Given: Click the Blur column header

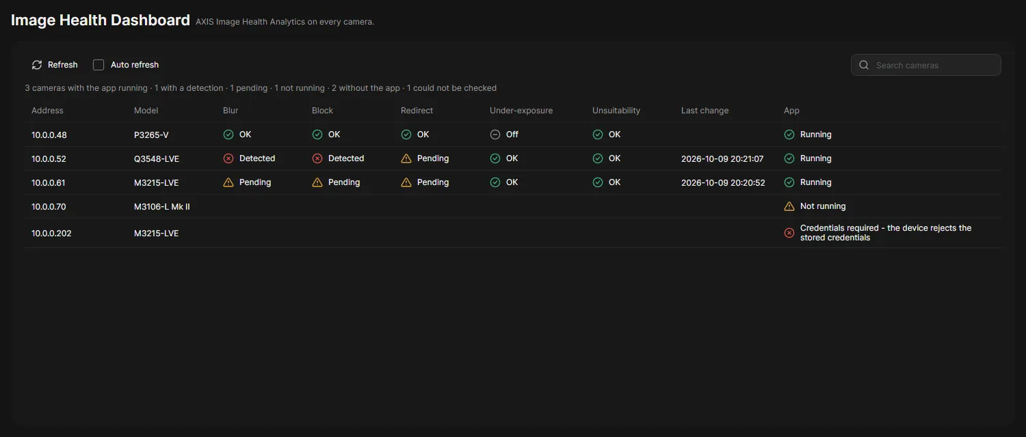Looking at the screenshot, I should pyautogui.click(x=231, y=111).
